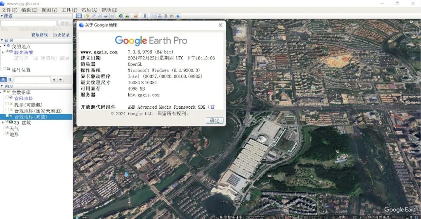Image resolution: width=421 pixels, height=219 pixels.
Task: Toggle the sidebar panel toolbar icon
Action: (79, 16)
